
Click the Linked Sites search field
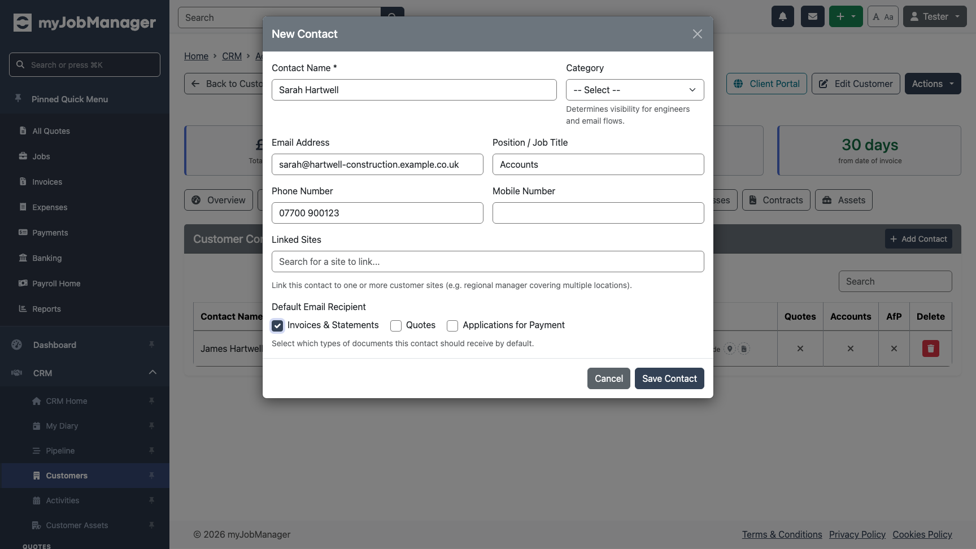pos(488,262)
